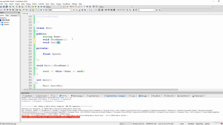
Task: Open the Debug menu
Action: coord(28,4)
